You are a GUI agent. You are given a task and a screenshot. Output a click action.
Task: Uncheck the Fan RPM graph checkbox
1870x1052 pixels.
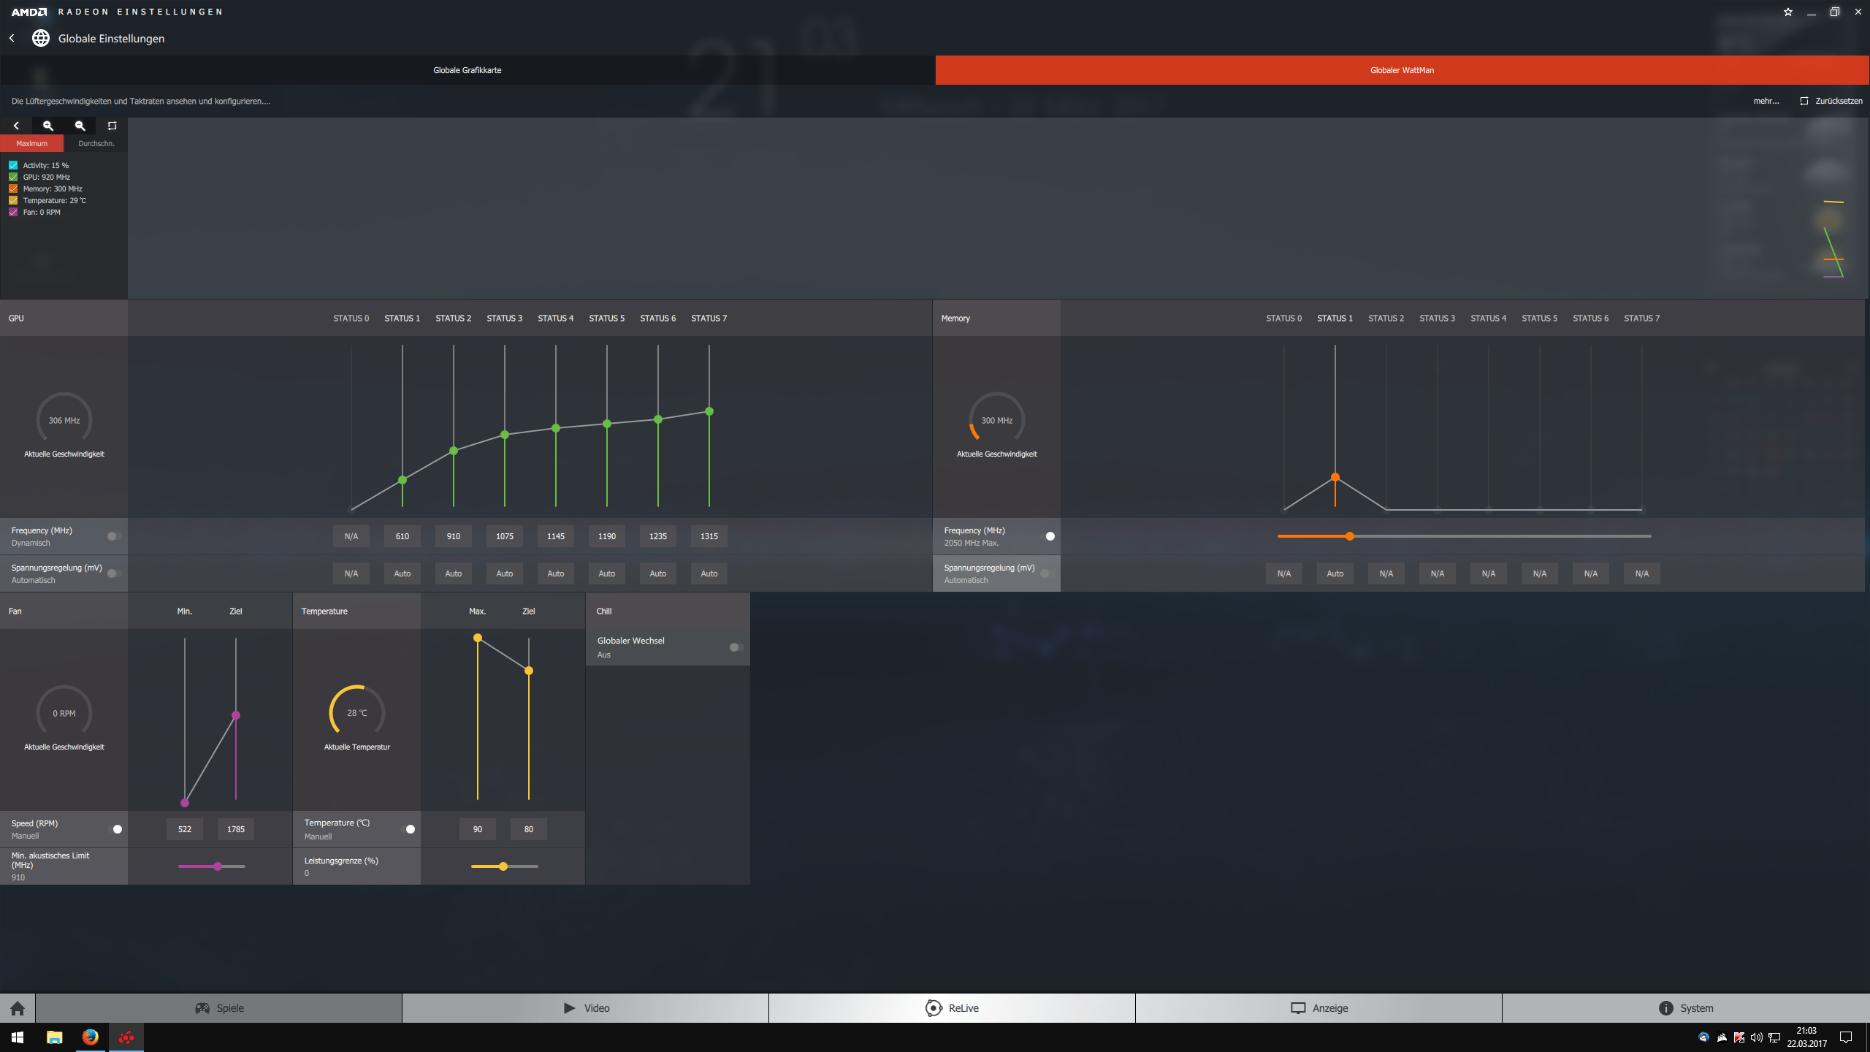pos(13,212)
